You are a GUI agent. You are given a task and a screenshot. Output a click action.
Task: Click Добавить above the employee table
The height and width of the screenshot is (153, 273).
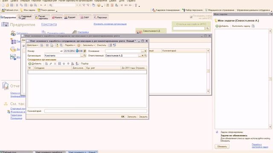[35, 64]
